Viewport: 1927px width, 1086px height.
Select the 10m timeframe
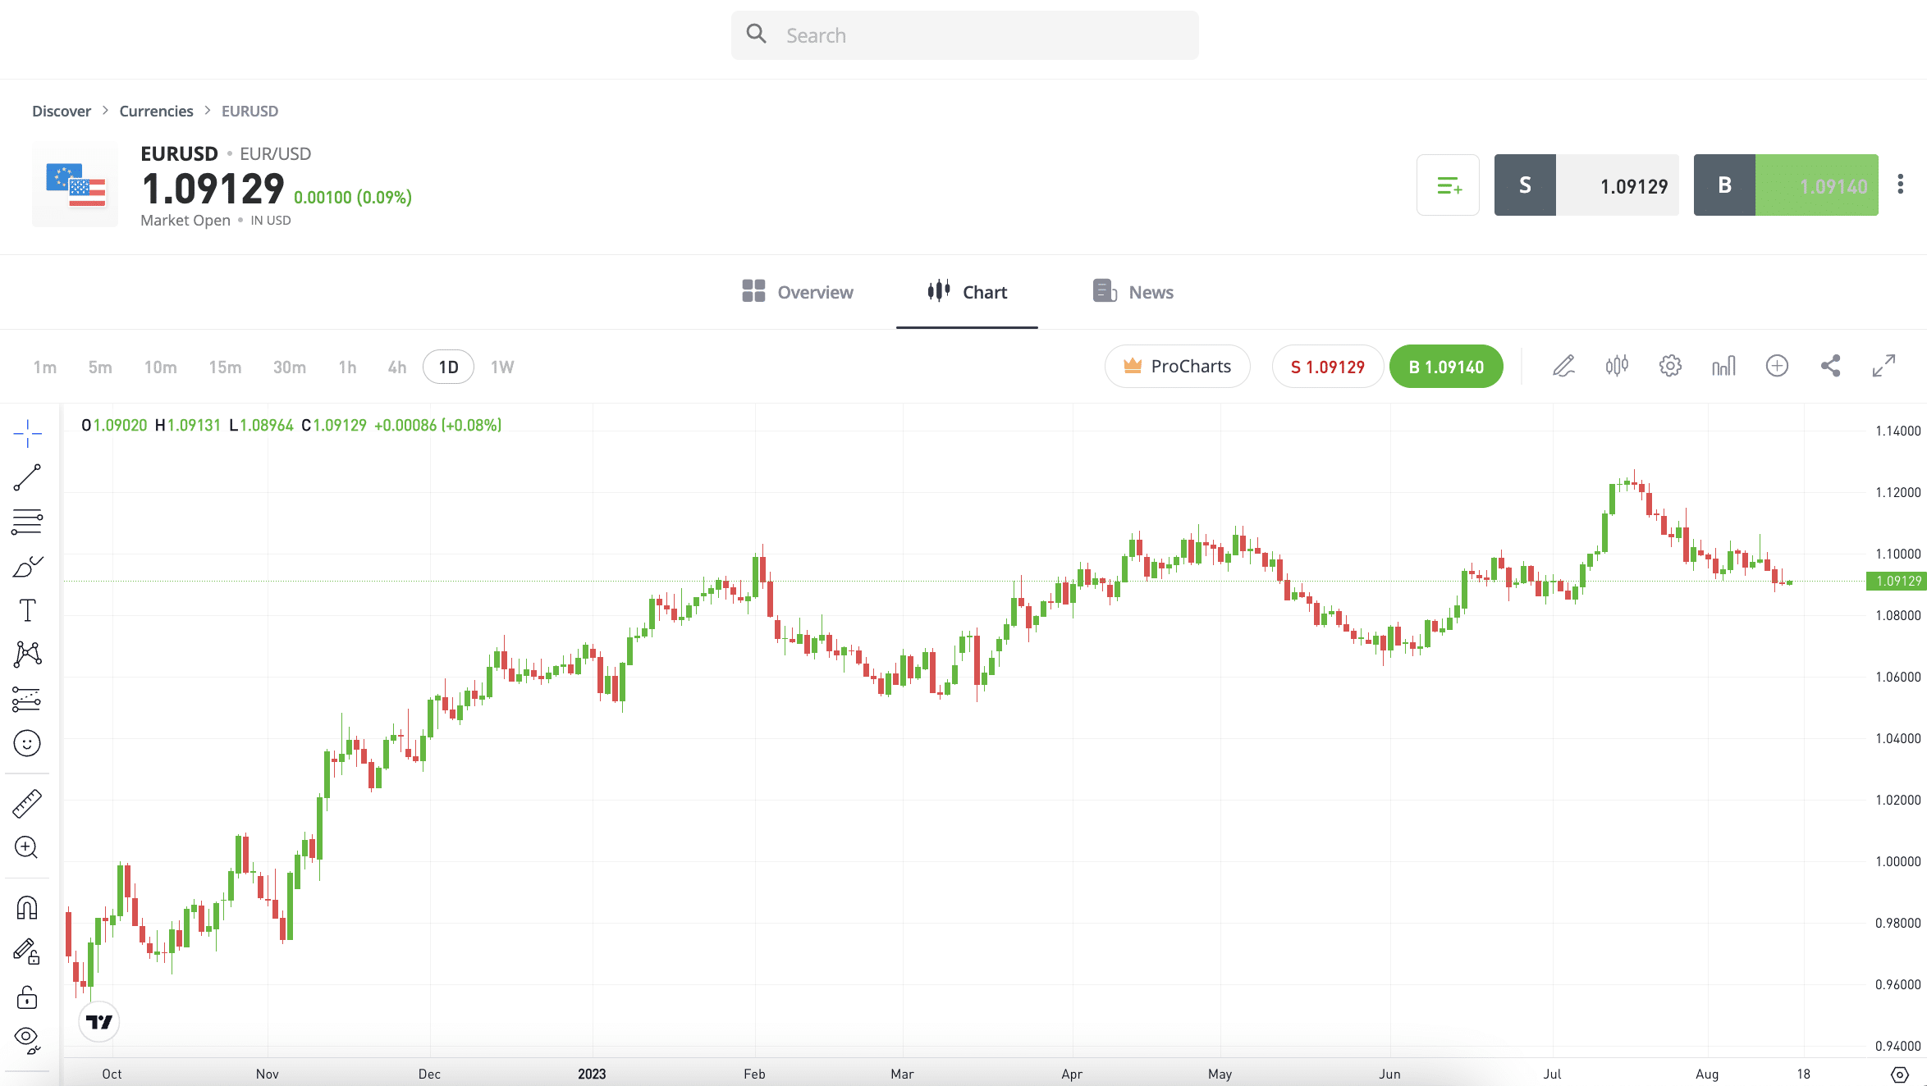point(161,367)
